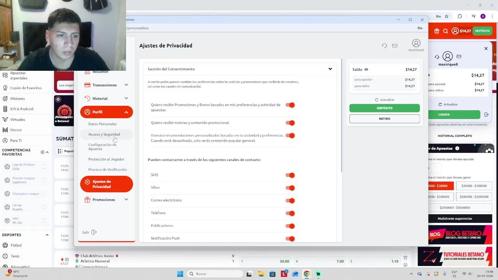The image size is (498, 280).
Task: Open Microsoft Store in the taskbar
Action: tap(272, 274)
